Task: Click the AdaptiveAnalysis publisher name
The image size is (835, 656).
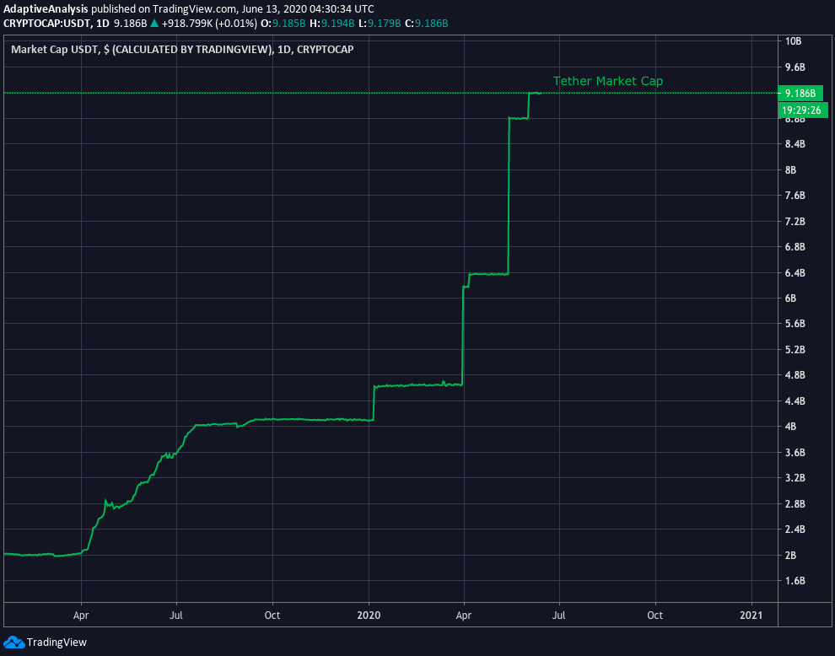Action: [x=46, y=9]
